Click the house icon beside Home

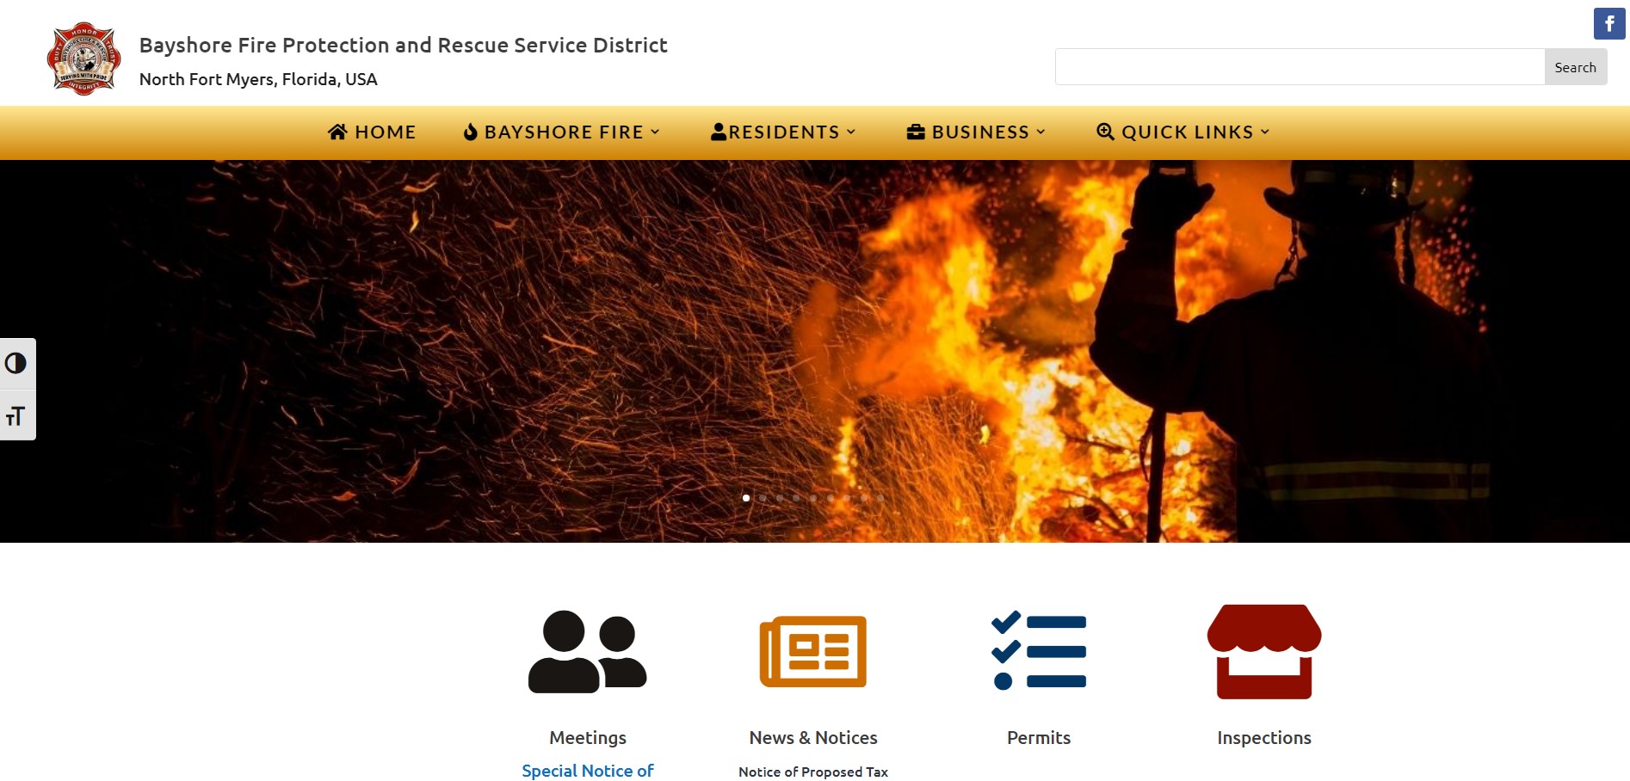[x=337, y=132]
